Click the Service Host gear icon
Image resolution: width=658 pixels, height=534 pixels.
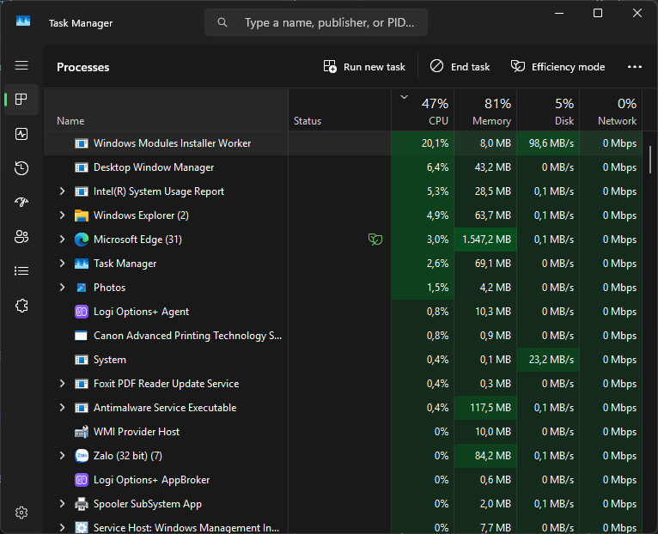(82, 528)
